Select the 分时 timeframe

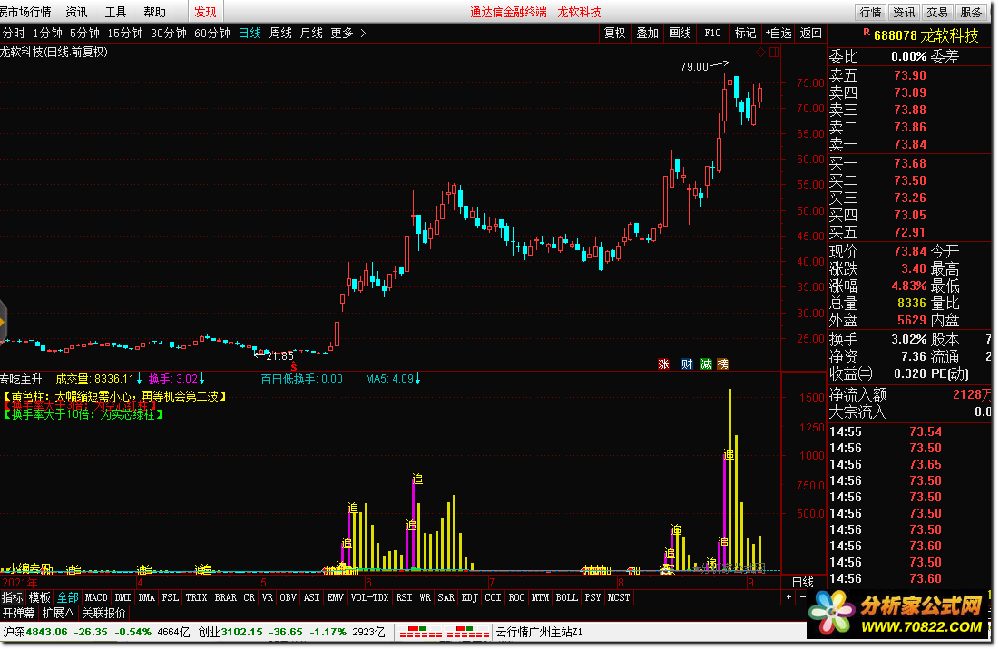(14, 34)
